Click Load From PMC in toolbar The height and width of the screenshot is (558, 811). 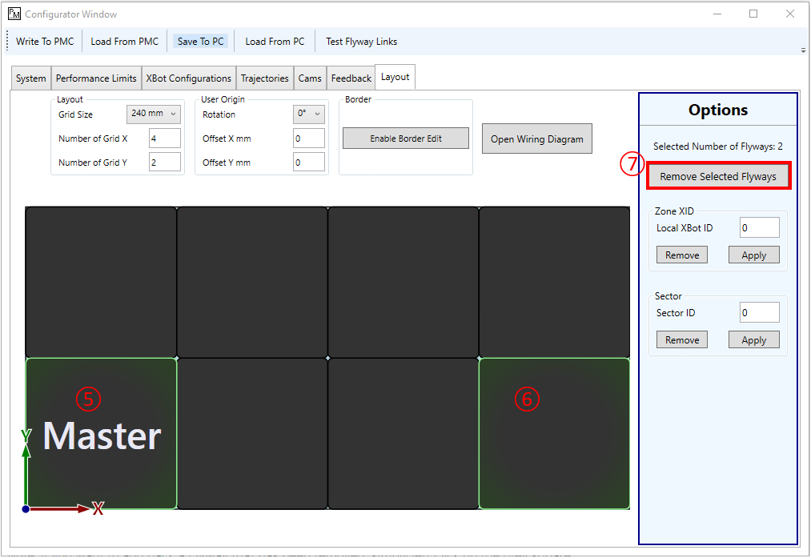(x=124, y=42)
